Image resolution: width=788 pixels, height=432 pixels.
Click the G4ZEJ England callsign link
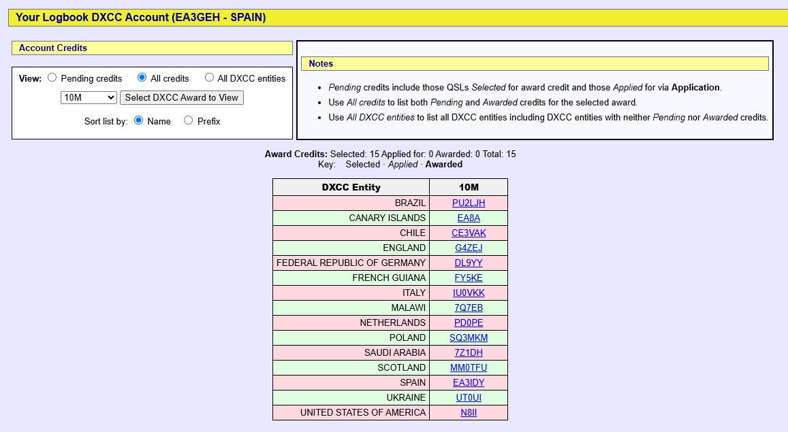coord(469,248)
